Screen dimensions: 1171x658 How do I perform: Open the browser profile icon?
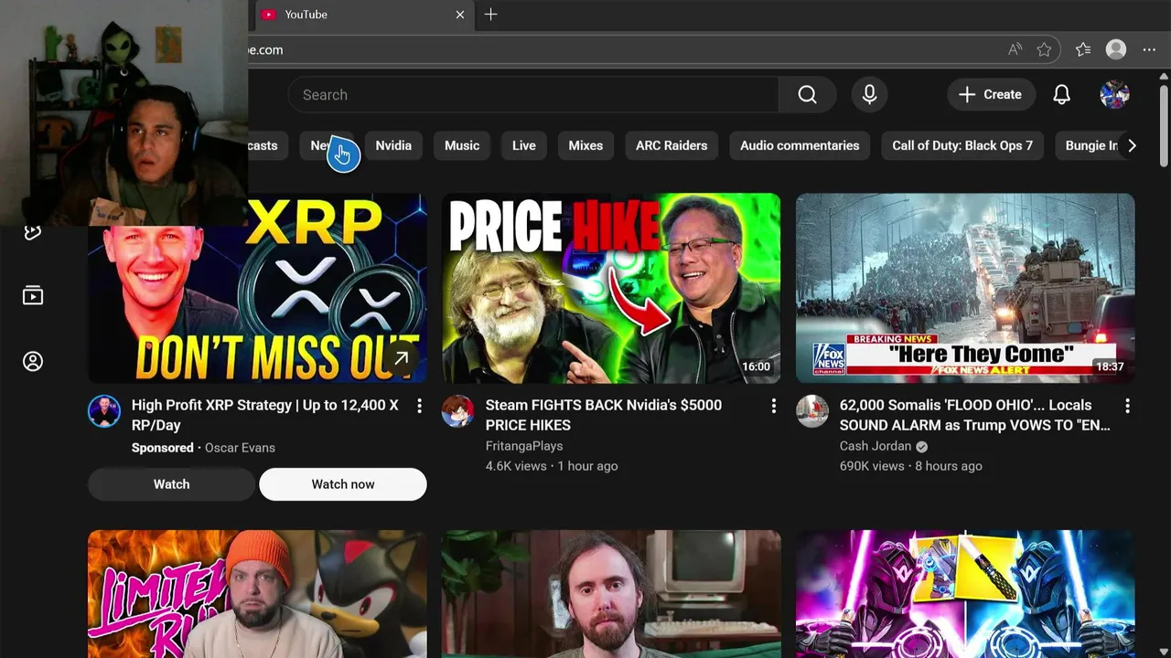(1115, 50)
